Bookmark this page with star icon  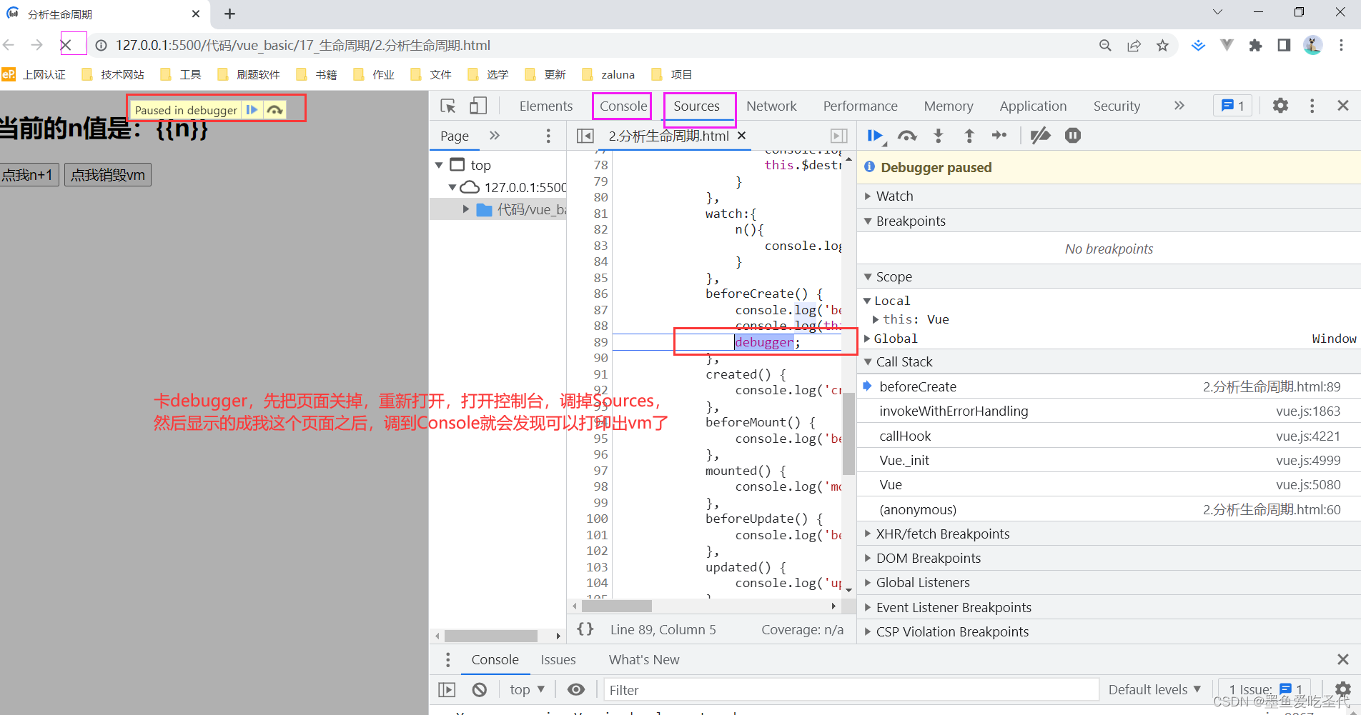click(1163, 46)
